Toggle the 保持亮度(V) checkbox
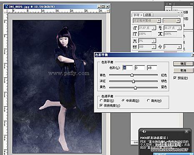194x155 pixels. pyautogui.click(x=101, y=105)
